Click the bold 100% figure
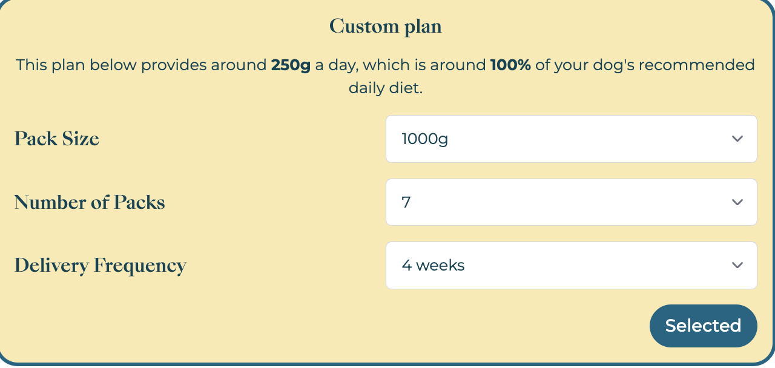Image resolution: width=775 pixels, height=368 pixels. pyautogui.click(x=510, y=65)
